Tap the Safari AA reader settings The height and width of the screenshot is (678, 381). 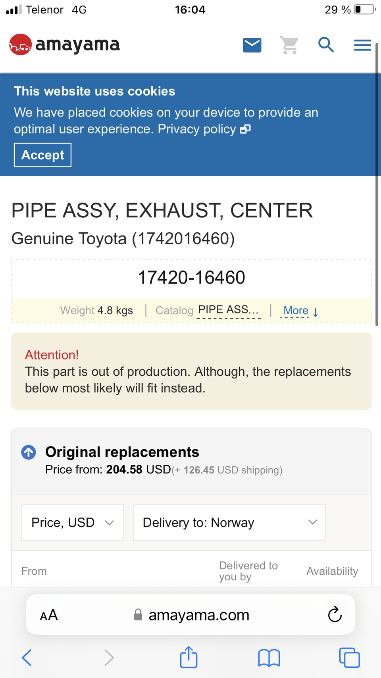[x=49, y=615]
